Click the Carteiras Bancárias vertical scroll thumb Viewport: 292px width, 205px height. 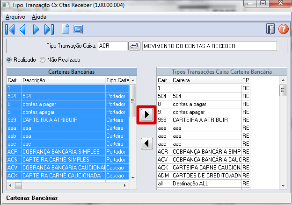[132, 101]
